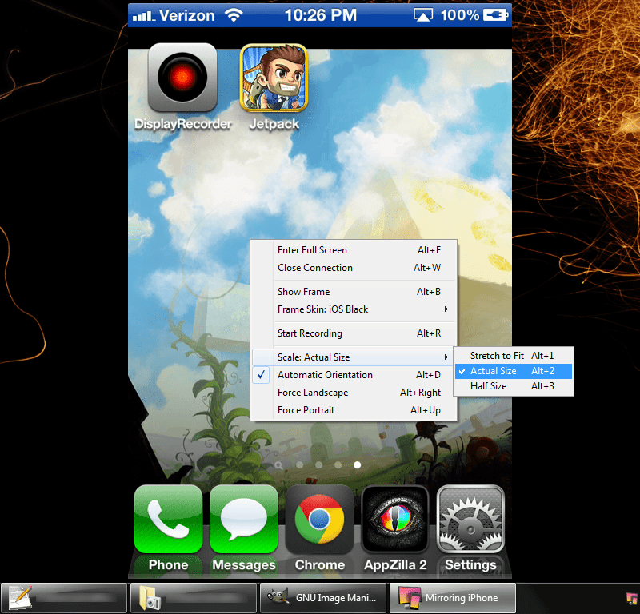Choose Force Portrait orientation
Image resolution: width=640 pixels, height=614 pixels.
coord(354,410)
